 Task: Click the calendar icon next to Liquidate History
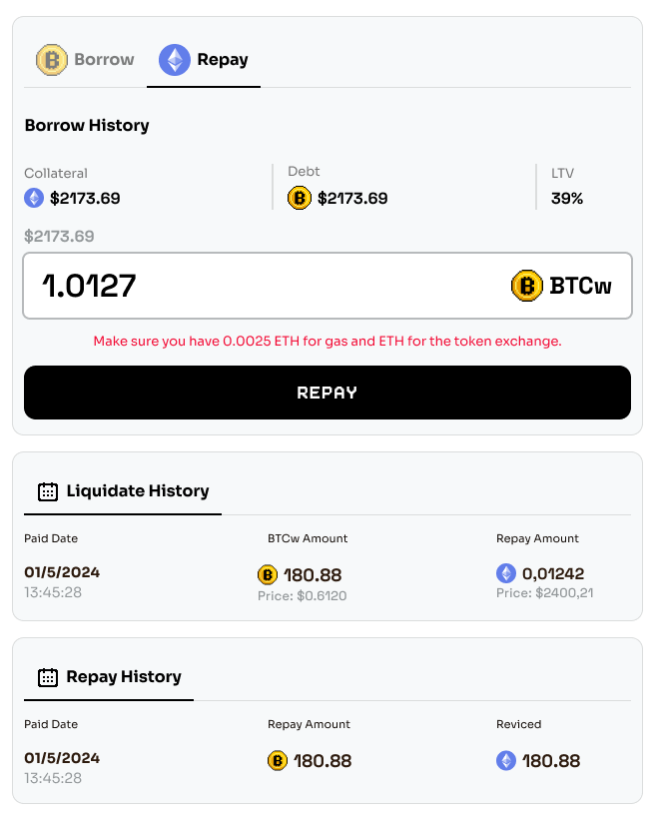[48, 491]
